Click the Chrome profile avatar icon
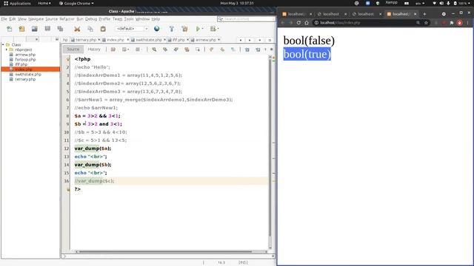This screenshot has height=266, width=474. (459, 23)
